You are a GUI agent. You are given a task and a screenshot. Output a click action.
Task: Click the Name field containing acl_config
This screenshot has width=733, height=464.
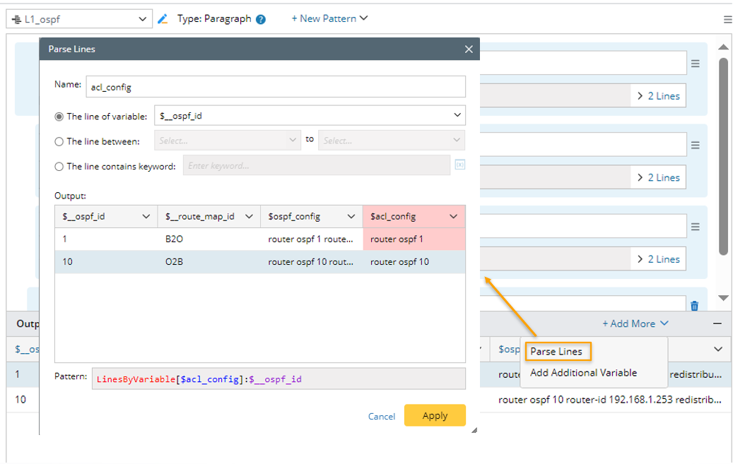pos(275,87)
